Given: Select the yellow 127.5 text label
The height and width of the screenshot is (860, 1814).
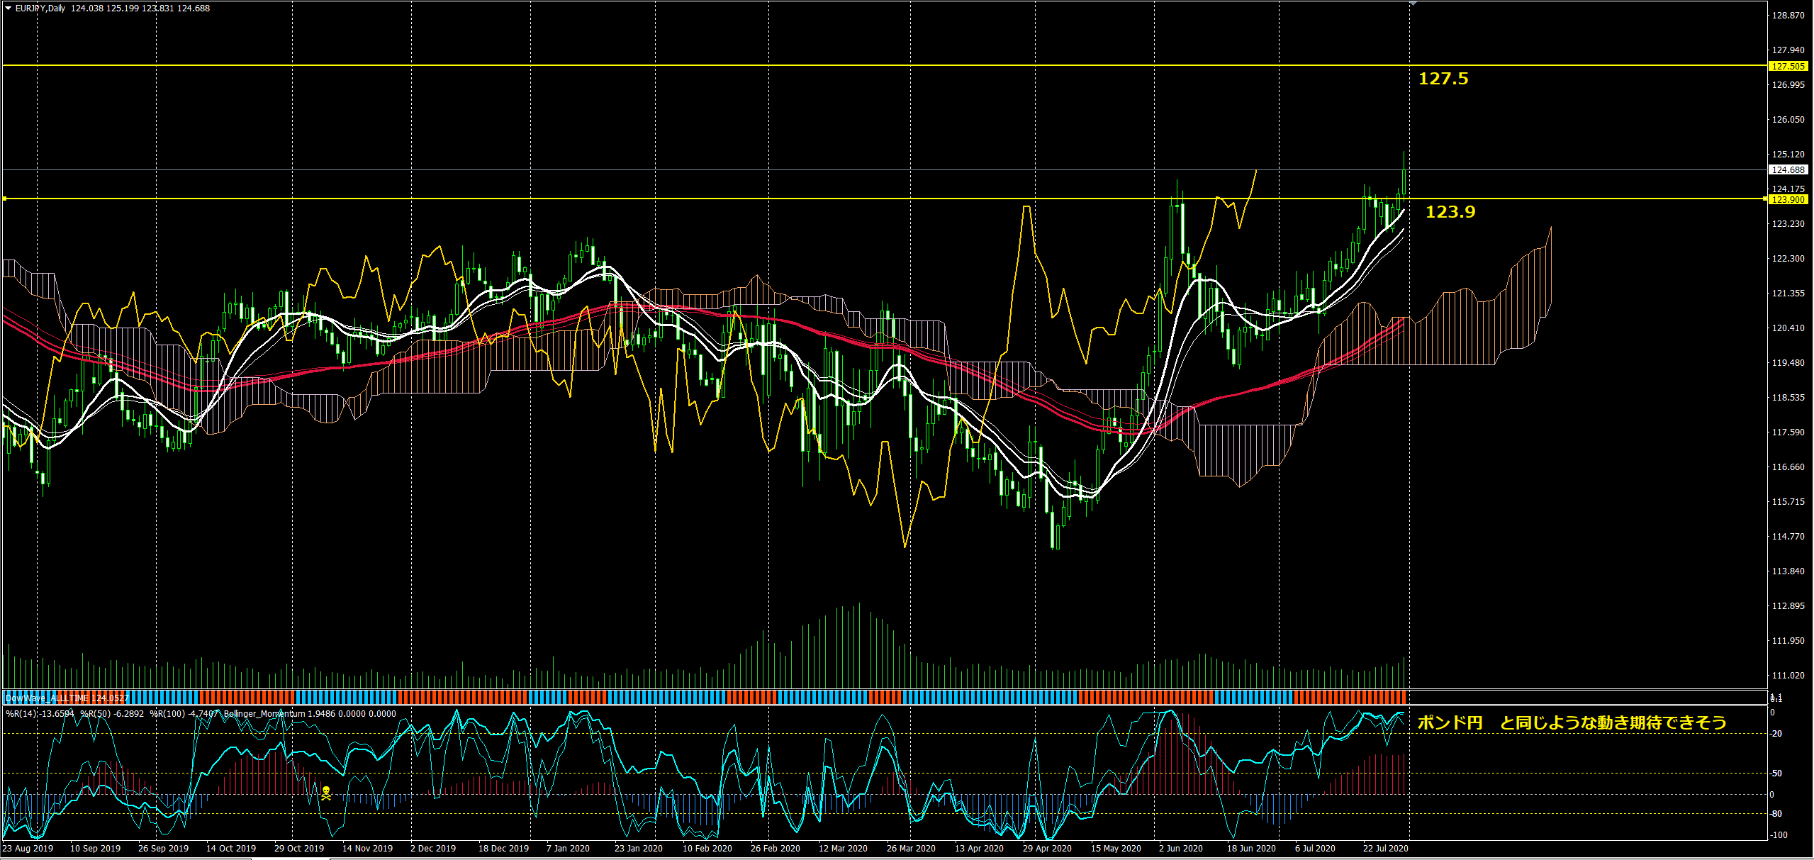Looking at the screenshot, I should click(x=1443, y=79).
